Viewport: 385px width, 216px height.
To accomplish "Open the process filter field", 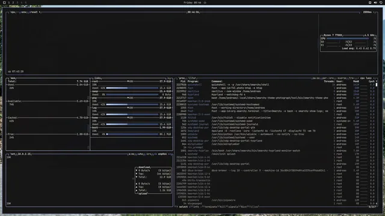I will coord(192,78).
